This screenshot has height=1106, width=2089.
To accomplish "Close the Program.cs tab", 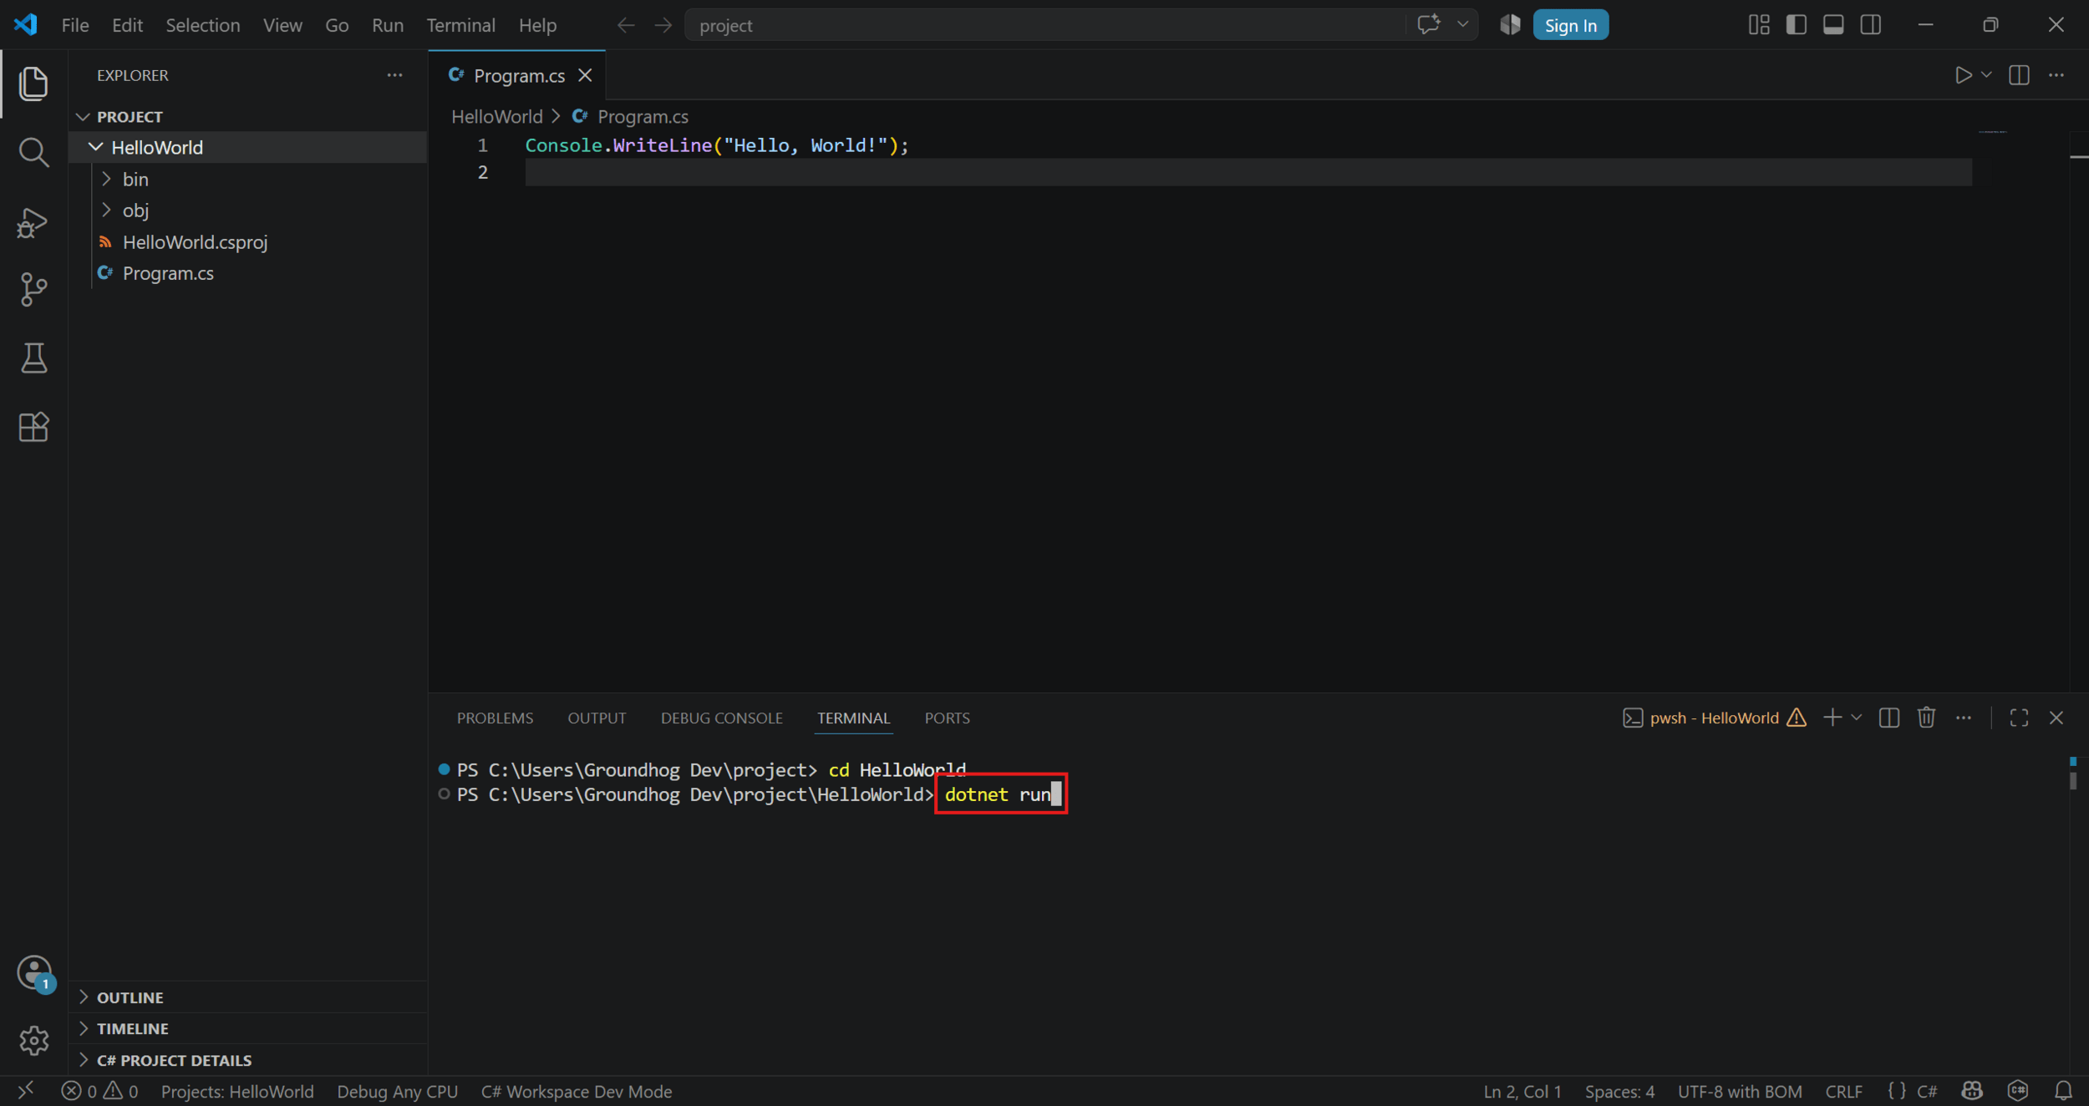I will 585,75.
